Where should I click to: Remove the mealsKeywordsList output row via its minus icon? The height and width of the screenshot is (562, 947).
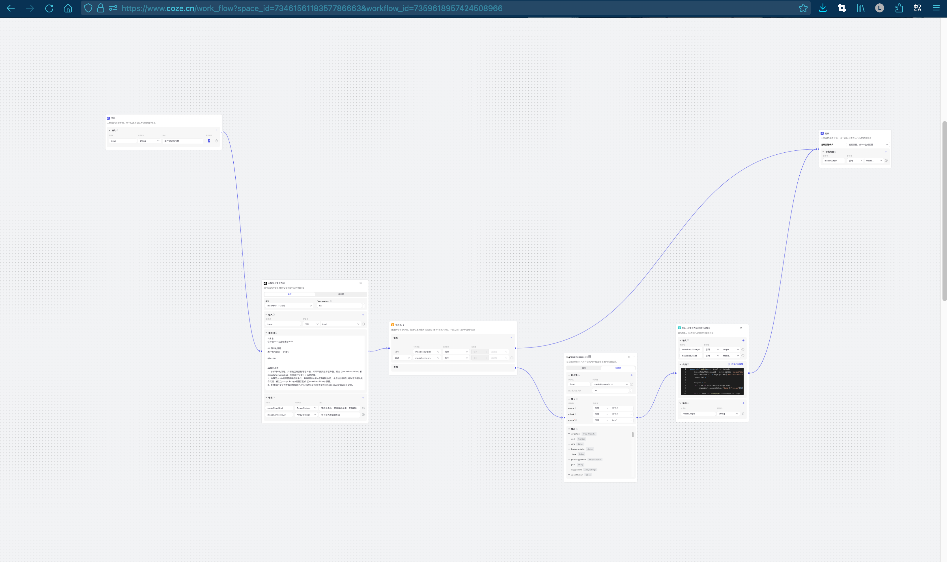(x=363, y=415)
